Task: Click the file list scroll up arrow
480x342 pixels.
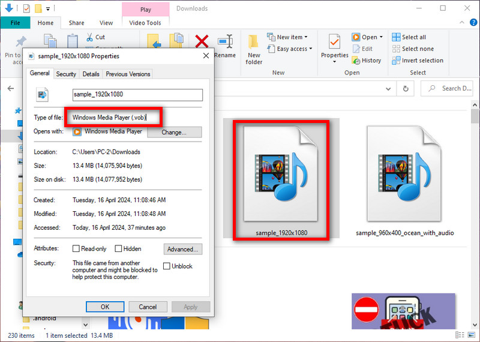Action: 475,105
